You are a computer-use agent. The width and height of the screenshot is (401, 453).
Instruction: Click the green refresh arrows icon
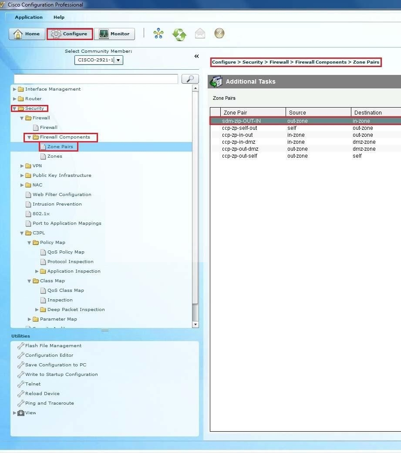[x=179, y=34]
